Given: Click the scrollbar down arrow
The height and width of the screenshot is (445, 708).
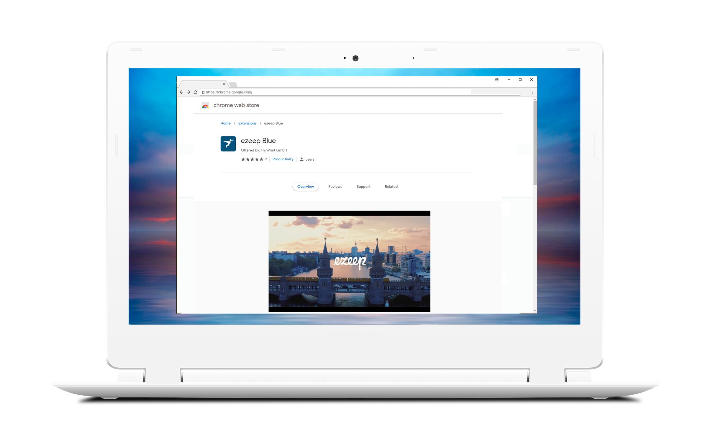Looking at the screenshot, I should click(x=535, y=311).
